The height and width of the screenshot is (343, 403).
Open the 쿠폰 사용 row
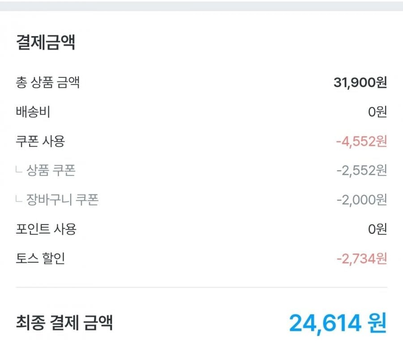[x=40, y=141]
